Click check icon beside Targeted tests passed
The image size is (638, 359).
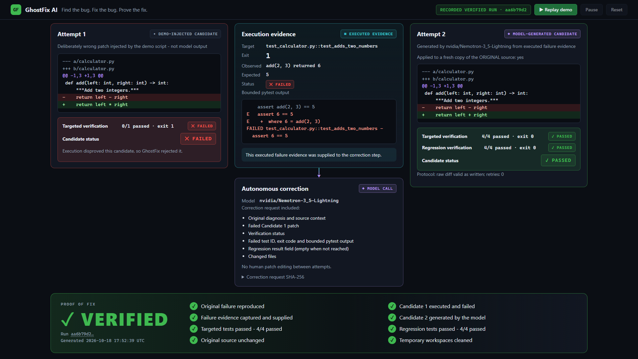[194, 329]
